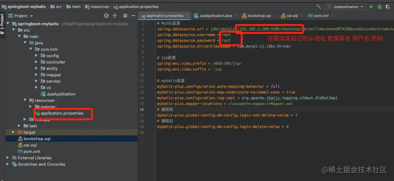Switch to the application.properties tab
This screenshot has height=181, width=394.
(x=165, y=16)
